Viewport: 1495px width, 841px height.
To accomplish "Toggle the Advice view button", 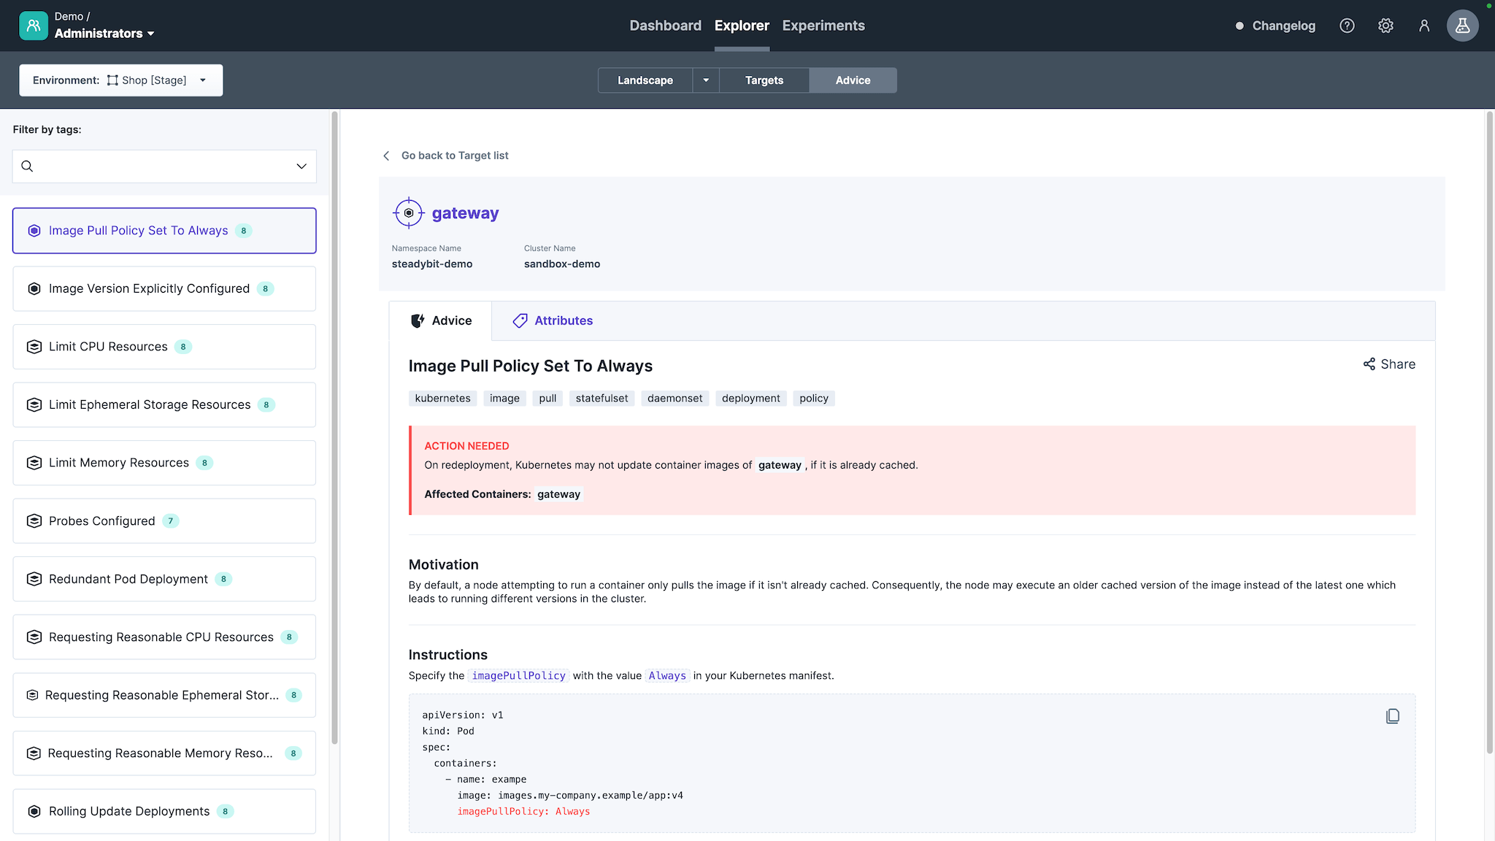I will tap(853, 80).
